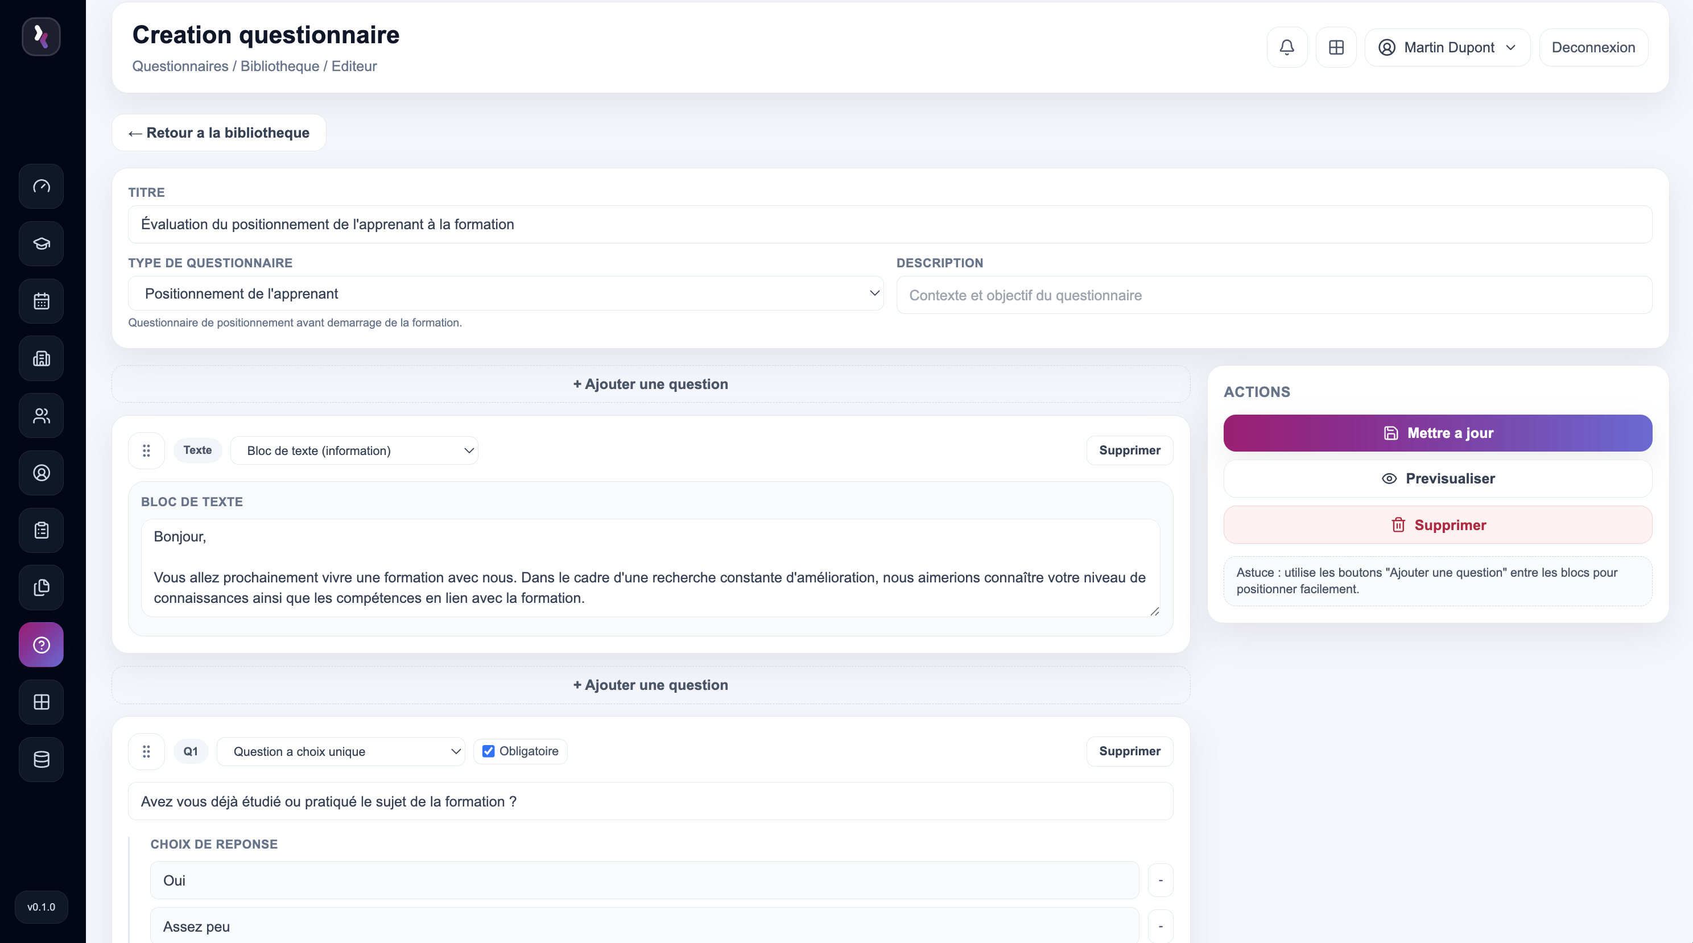Click red Supprimer in Actions panel
The image size is (1693, 943).
tap(1438, 525)
